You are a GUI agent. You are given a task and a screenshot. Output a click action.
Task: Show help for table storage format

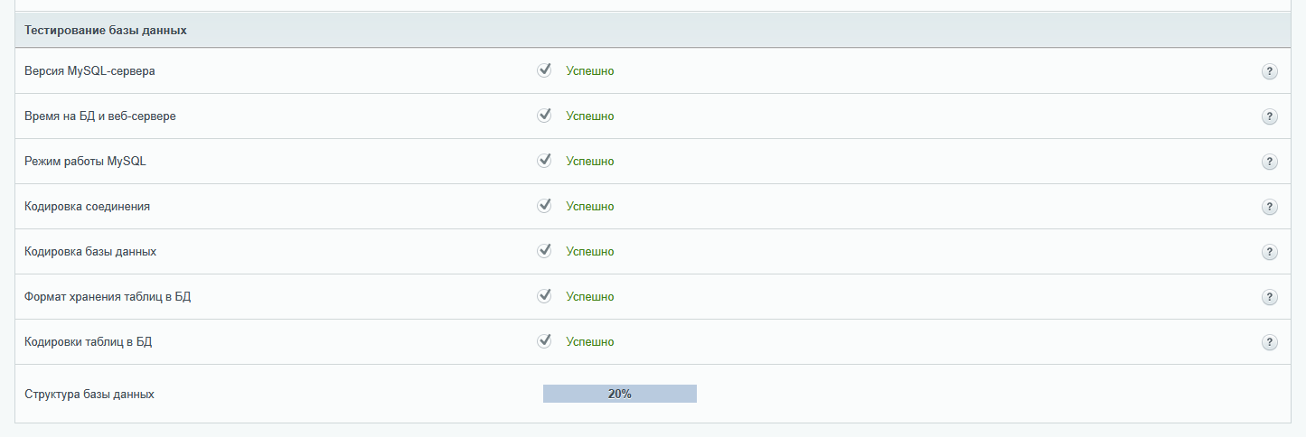(x=1269, y=297)
